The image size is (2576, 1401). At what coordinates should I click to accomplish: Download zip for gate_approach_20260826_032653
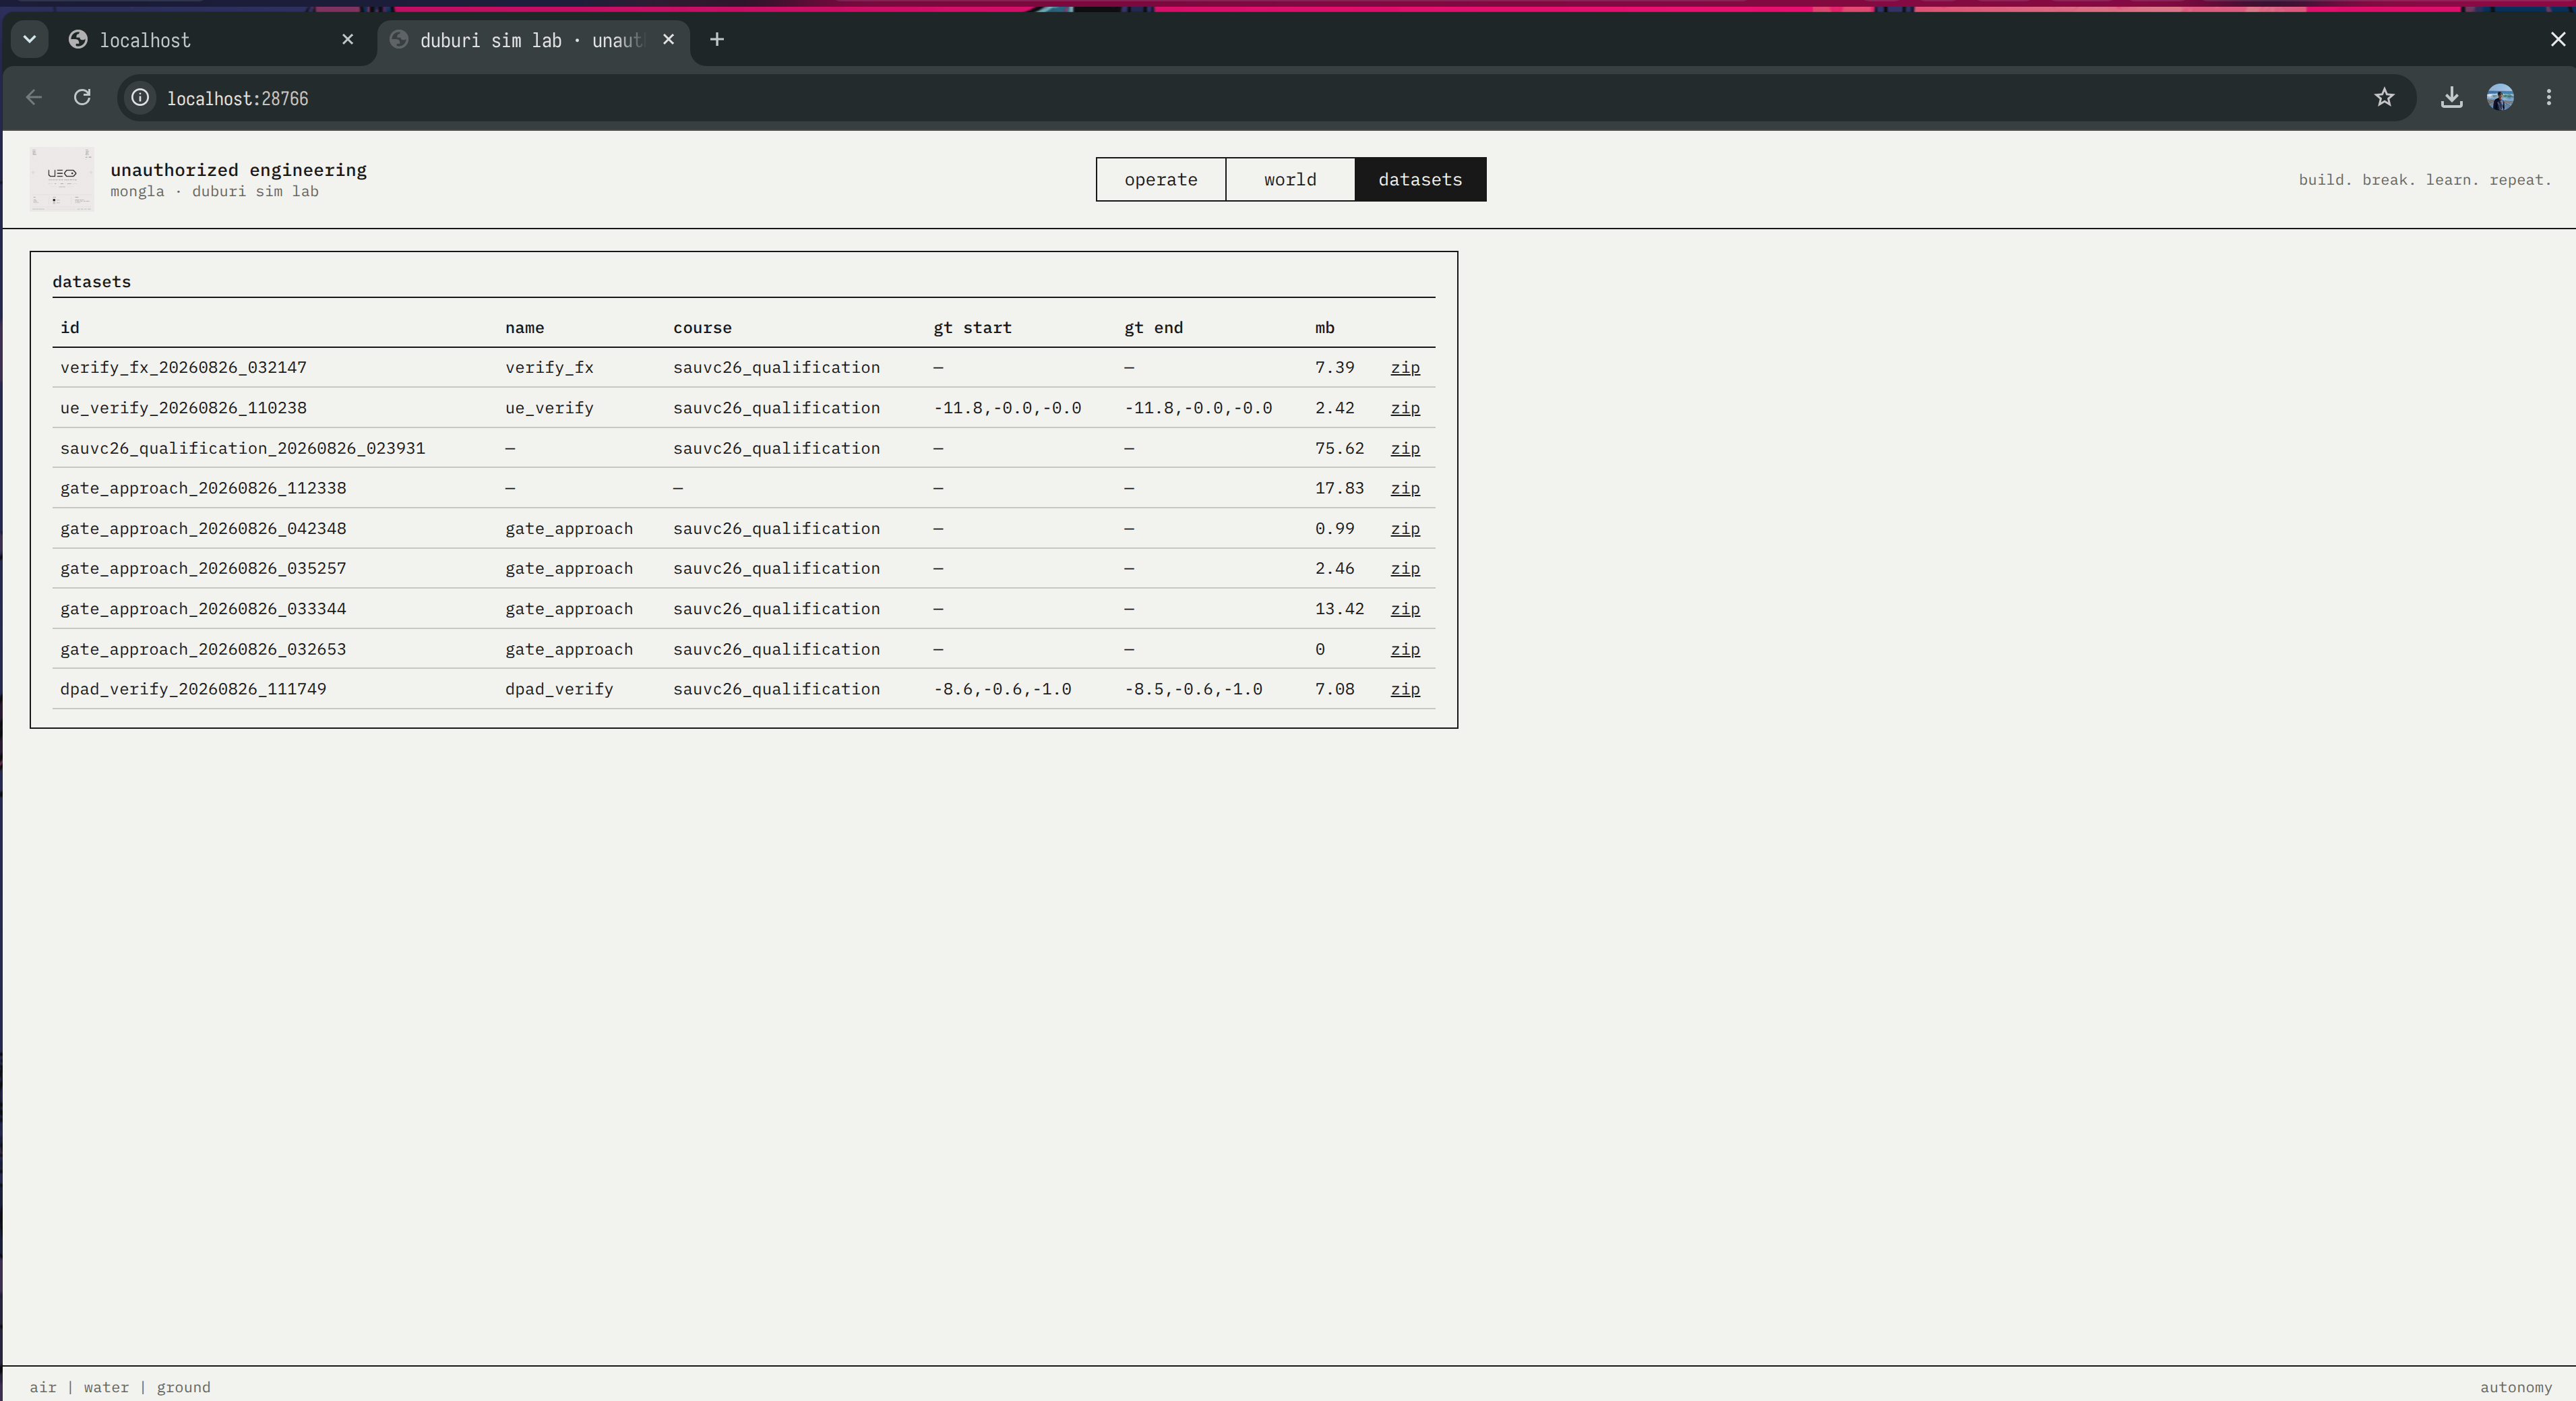pos(1405,650)
